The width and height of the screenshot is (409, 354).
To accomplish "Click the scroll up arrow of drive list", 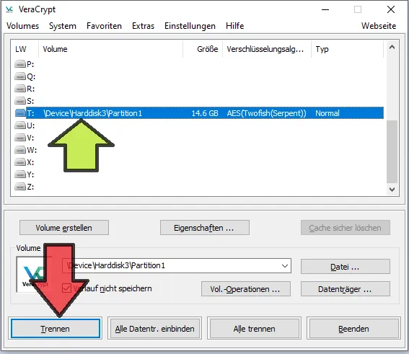I will click(392, 47).
